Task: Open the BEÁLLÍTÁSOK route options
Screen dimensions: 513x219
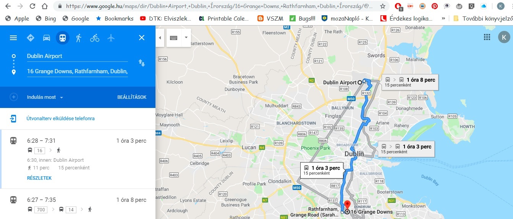Action: 132,97
